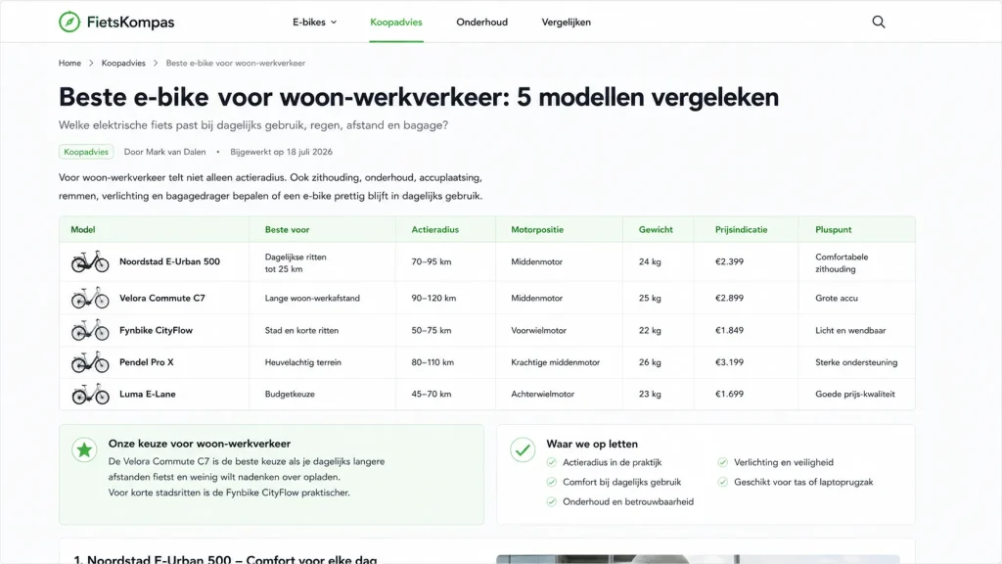1002x564 pixels.
Task: Click the Pluspunt column header
Action: coord(834,229)
